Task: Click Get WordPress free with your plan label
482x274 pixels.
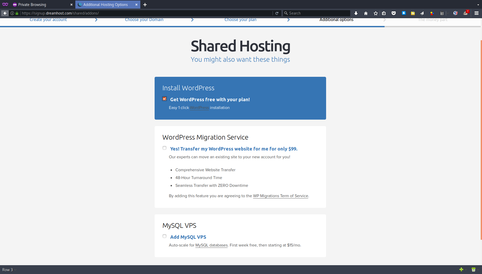Action: pos(210,99)
